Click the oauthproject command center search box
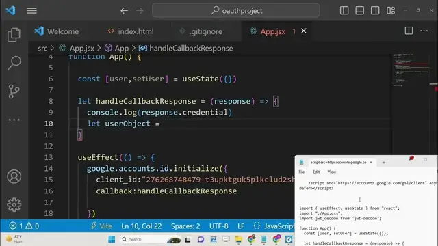Screen dimensions: 438x246 point(235,11)
